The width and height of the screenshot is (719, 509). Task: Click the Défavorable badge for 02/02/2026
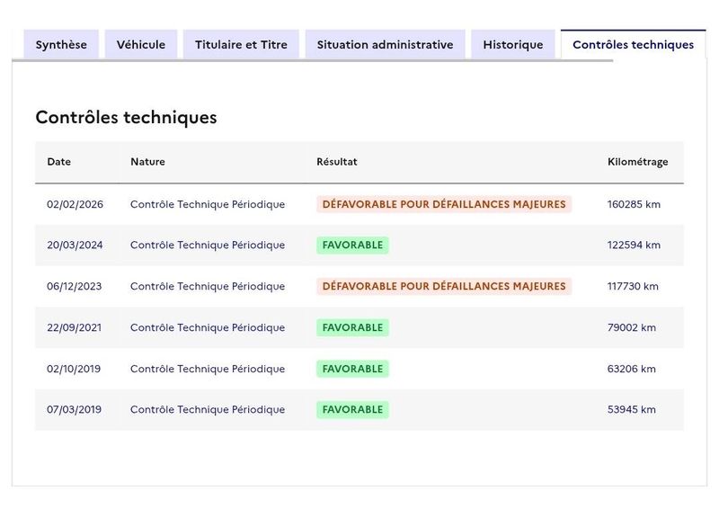444,204
